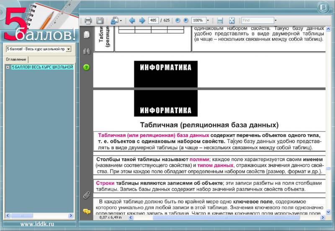The width and height of the screenshot is (335, 231).
Task: Go to the previous page with the left arrow
Action: click(131, 20)
